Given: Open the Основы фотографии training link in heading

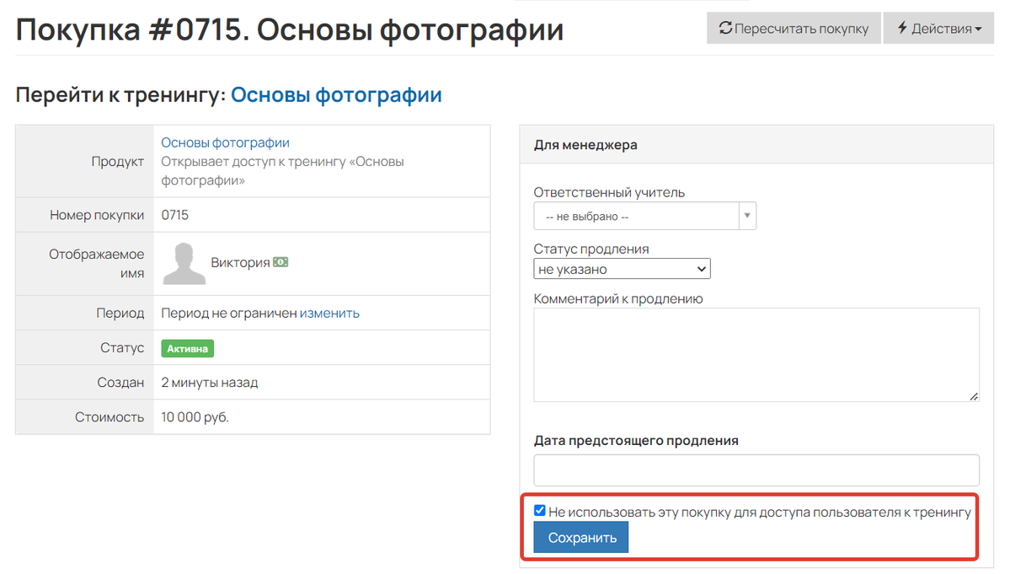Looking at the screenshot, I should tap(336, 94).
